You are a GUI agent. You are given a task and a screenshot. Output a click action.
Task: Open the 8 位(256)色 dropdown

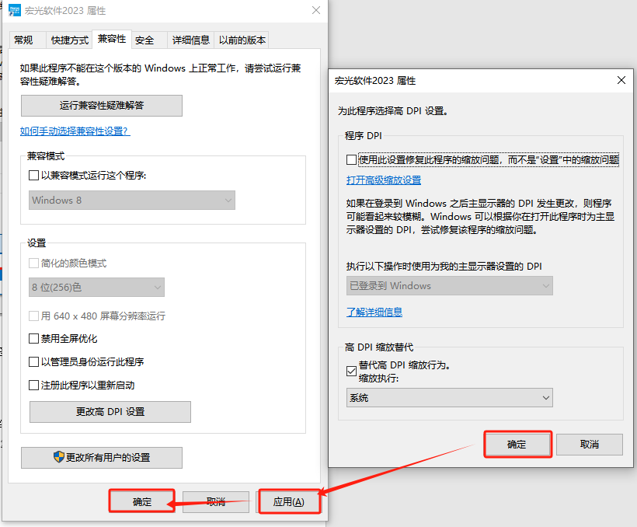[x=96, y=287]
